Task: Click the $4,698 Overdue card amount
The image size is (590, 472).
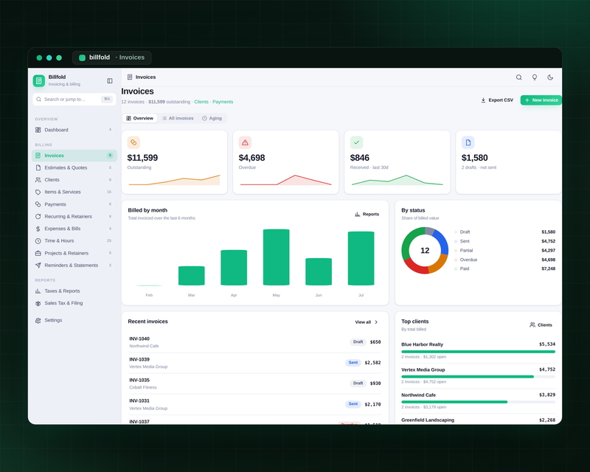Action: point(251,158)
